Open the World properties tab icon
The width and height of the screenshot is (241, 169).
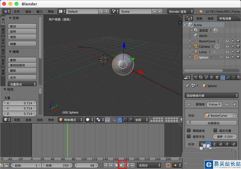212,77
